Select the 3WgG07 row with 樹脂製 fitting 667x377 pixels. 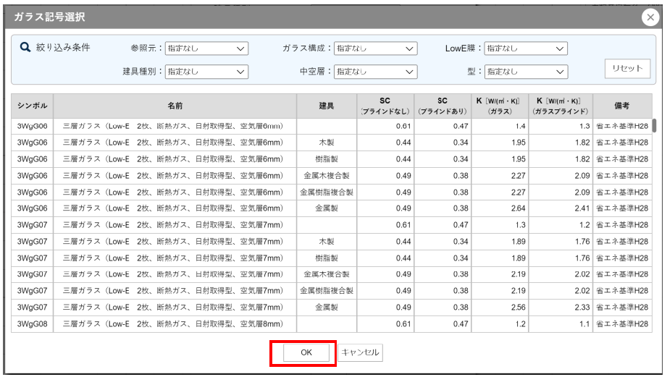click(x=175, y=258)
